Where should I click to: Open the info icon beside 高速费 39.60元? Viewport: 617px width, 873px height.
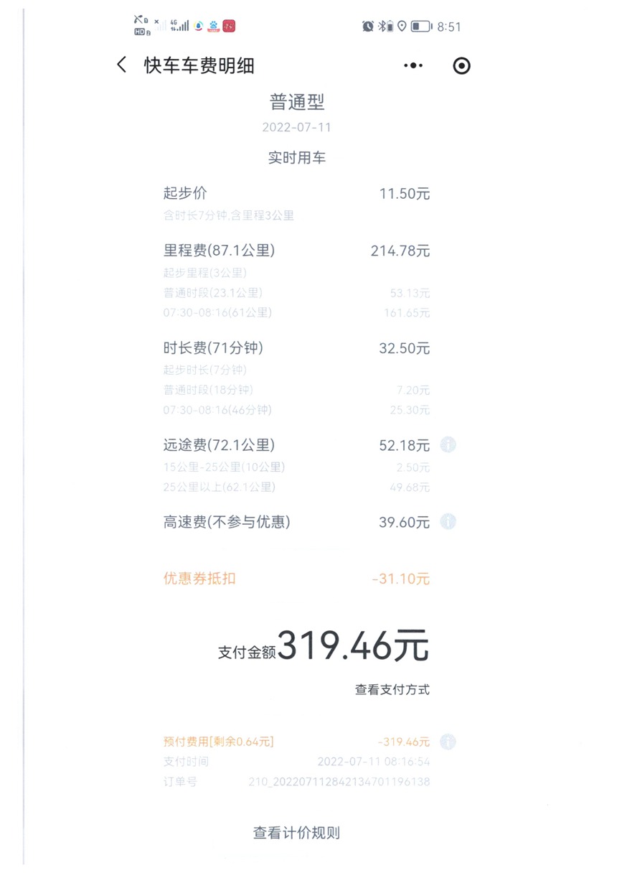point(448,522)
